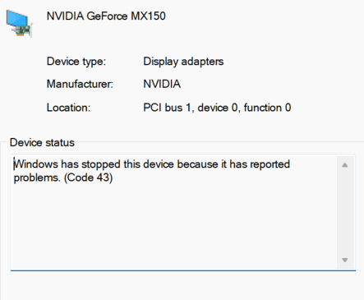
Task: Click the 'Device type:' label
Action: [x=76, y=62]
